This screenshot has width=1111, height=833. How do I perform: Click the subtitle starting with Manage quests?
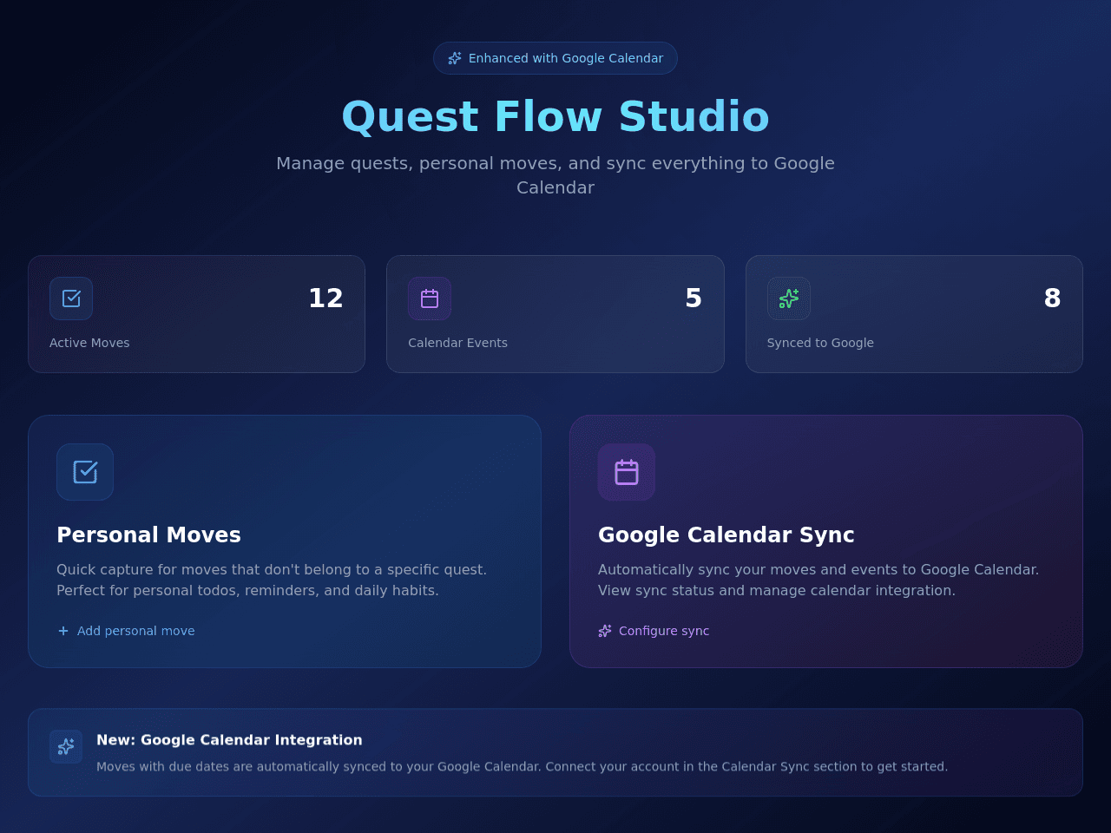point(555,175)
